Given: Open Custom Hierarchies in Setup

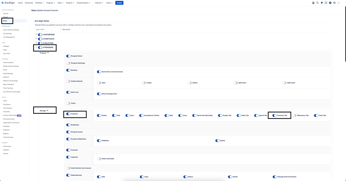Looking at the screenshot, I should [x=10, y=115].
